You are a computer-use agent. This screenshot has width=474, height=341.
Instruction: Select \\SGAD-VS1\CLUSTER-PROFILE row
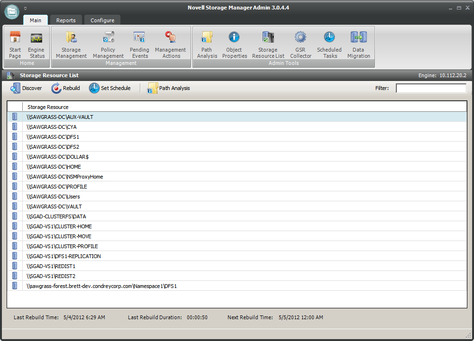click(237, 246)
